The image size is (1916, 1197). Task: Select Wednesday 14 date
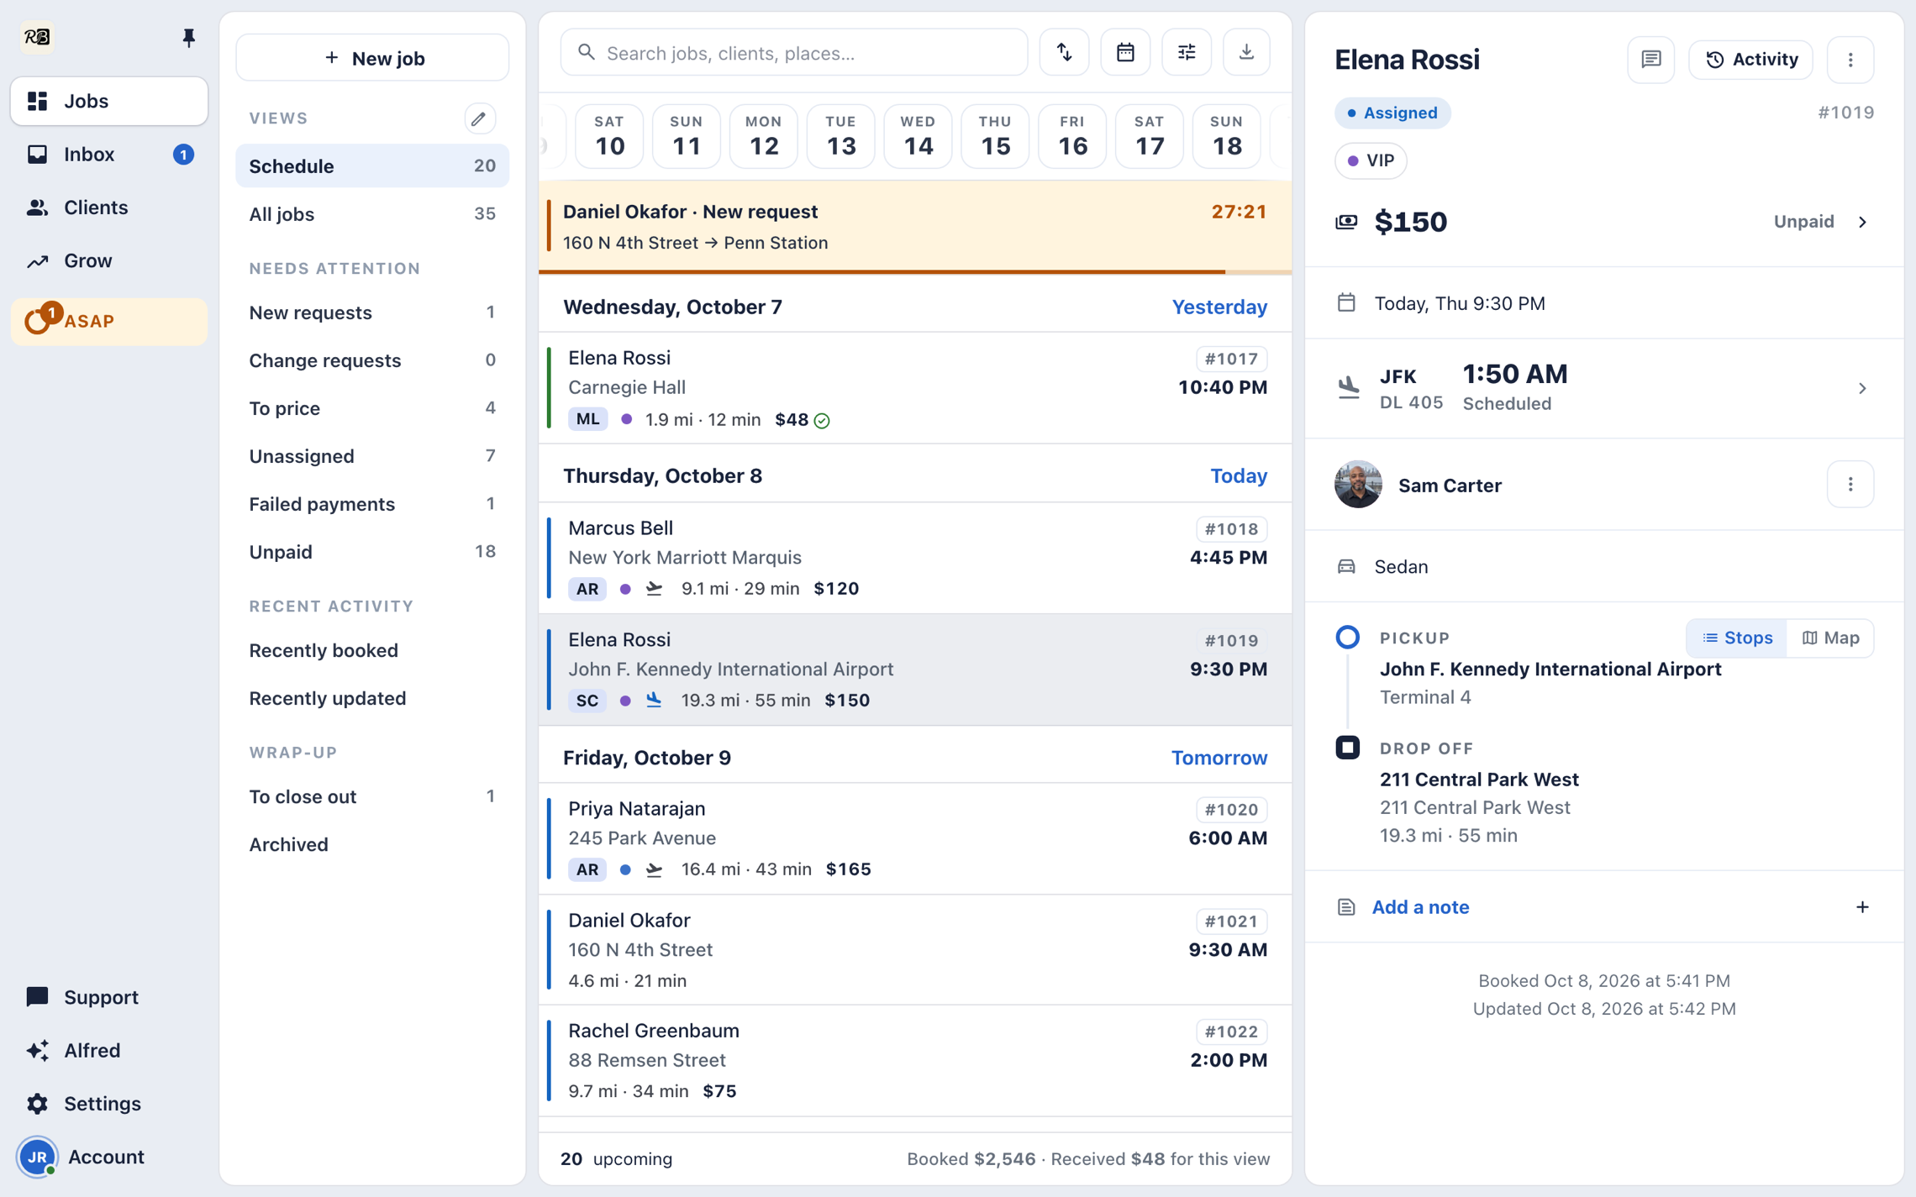pos(918,136)
